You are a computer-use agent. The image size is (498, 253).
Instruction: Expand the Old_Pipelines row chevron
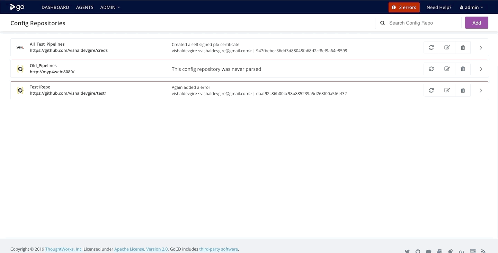pos(481,69)
